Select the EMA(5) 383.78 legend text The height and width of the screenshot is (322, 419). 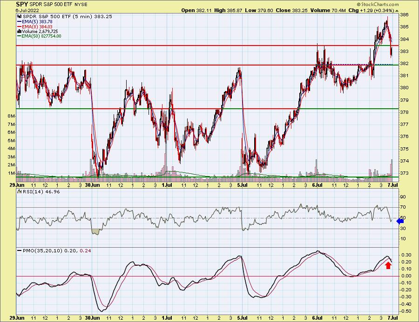pos(37,22)
